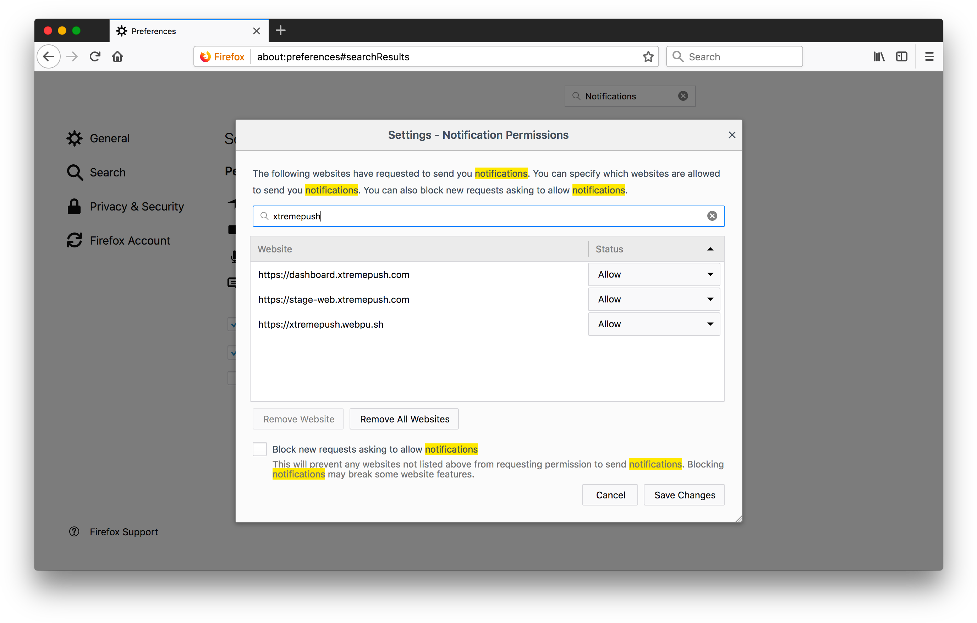Open the Privacy & Security category
Image resolution: width=977 pixels, height=623 pixels.
coord(125,207)
